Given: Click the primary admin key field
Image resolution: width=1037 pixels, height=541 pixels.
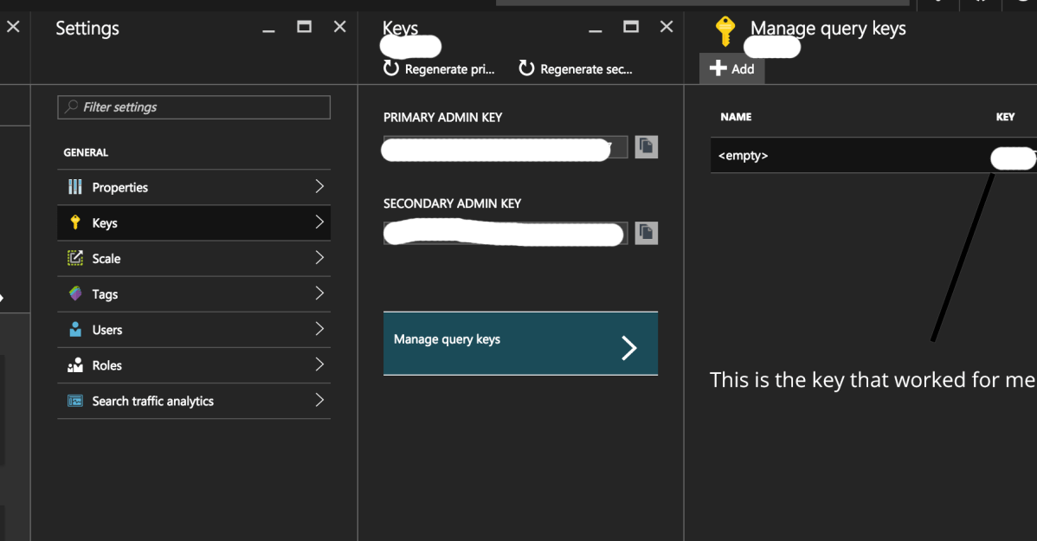Looking at the screenshot, I should (506, 147).
